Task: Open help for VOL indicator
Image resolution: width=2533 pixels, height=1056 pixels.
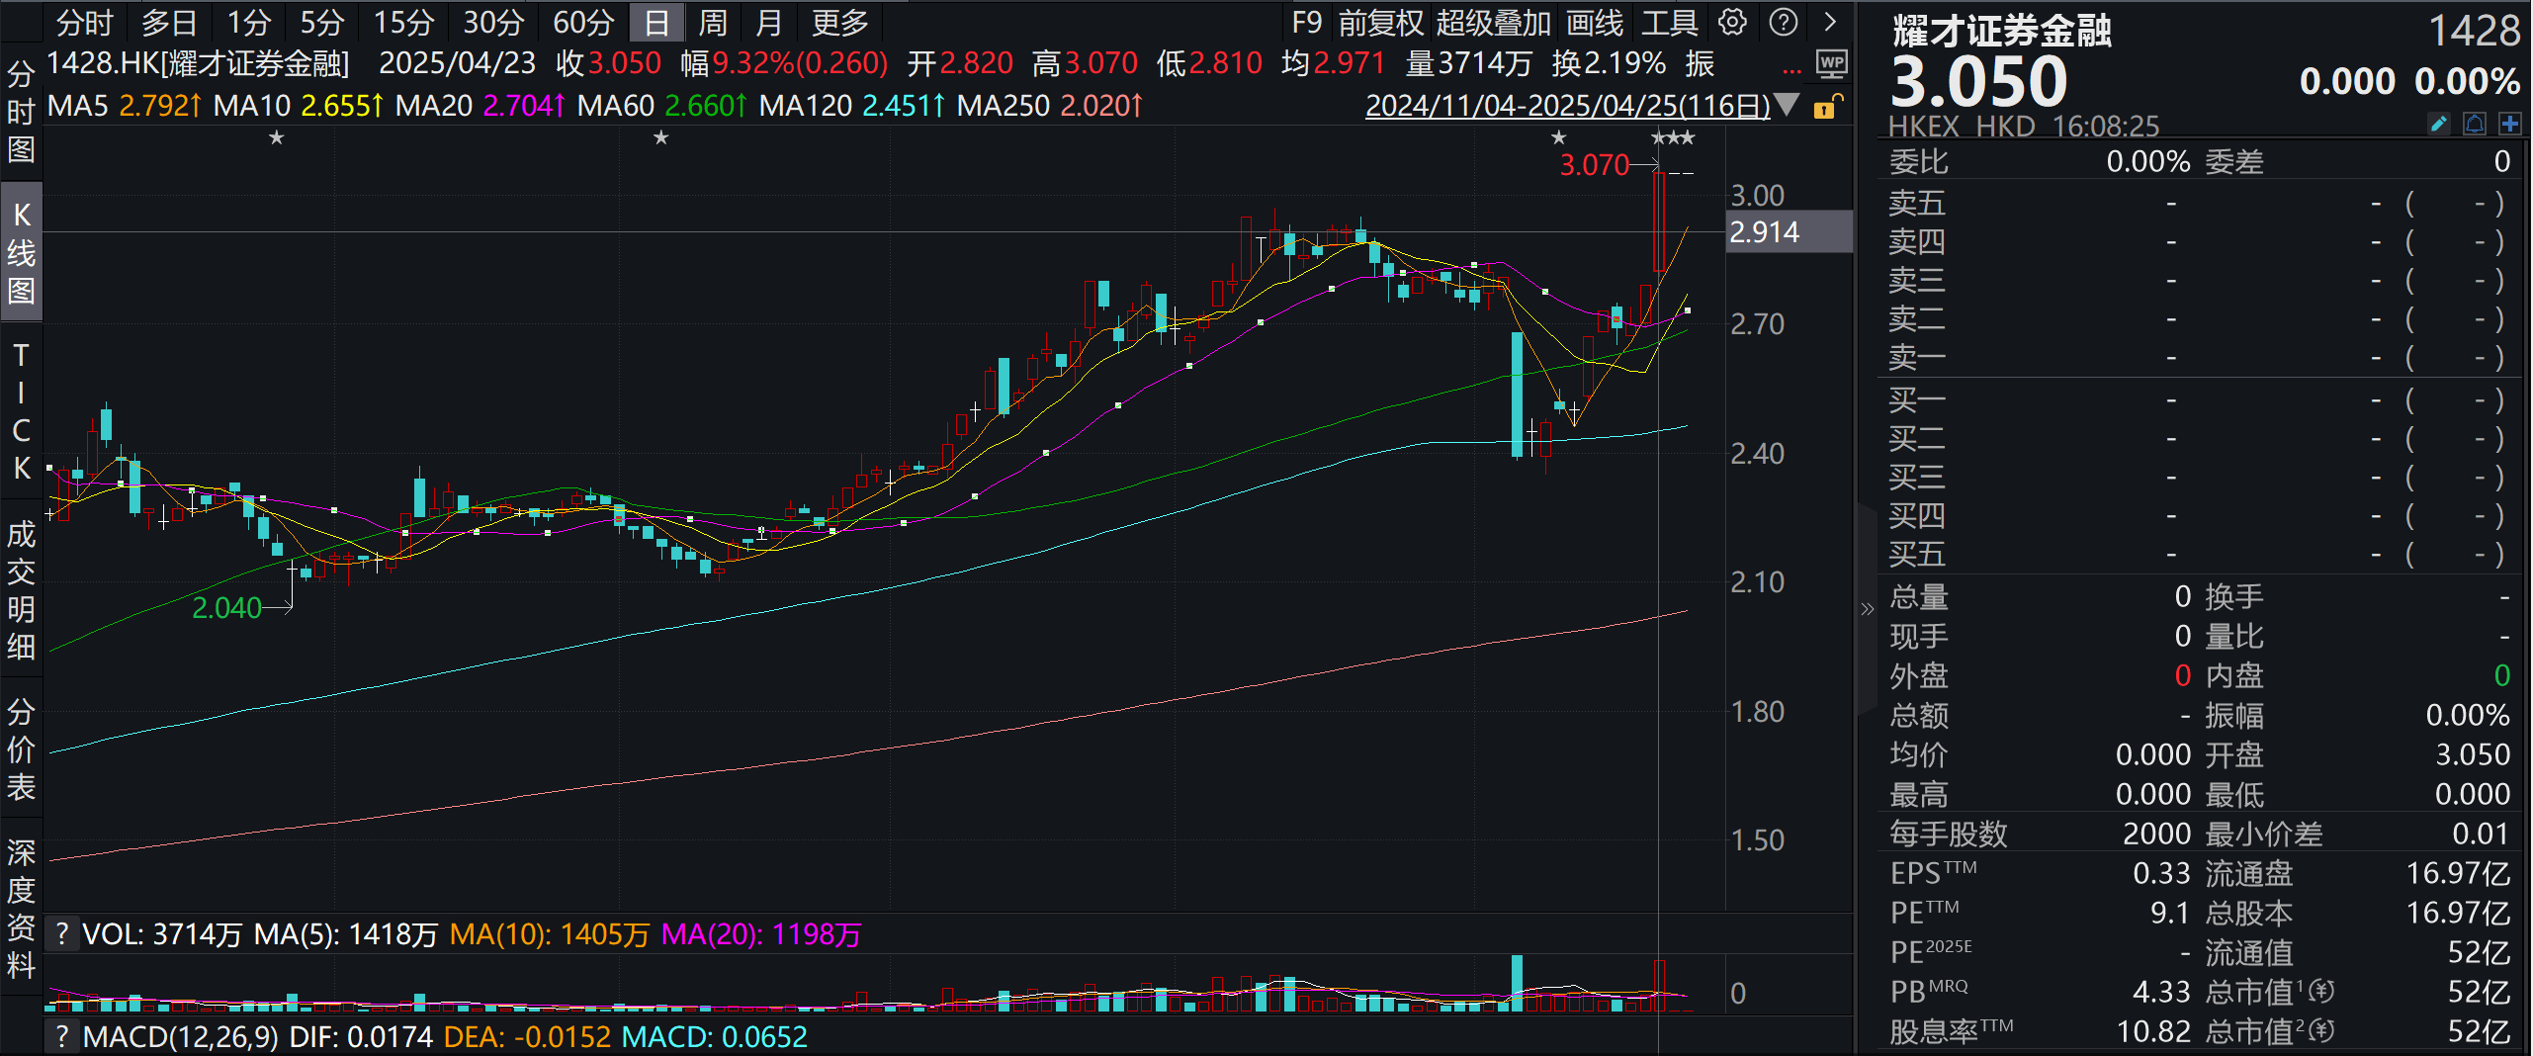Action: [x=62, y=933]
